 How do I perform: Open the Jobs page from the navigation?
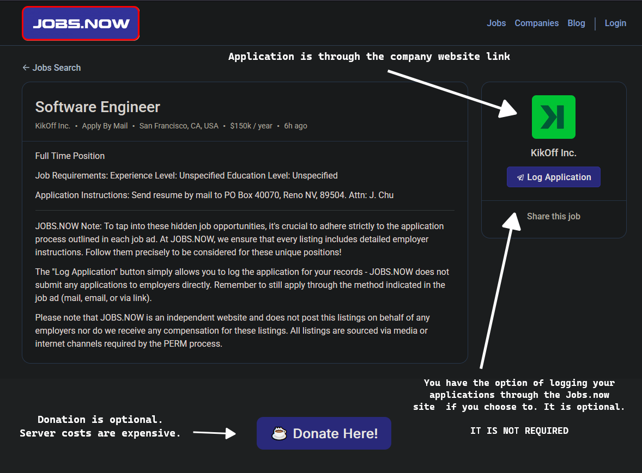(x=496, y=23)
